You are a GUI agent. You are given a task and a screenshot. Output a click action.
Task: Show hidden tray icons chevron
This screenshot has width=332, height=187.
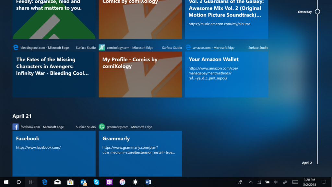click(x=251, y=182)
